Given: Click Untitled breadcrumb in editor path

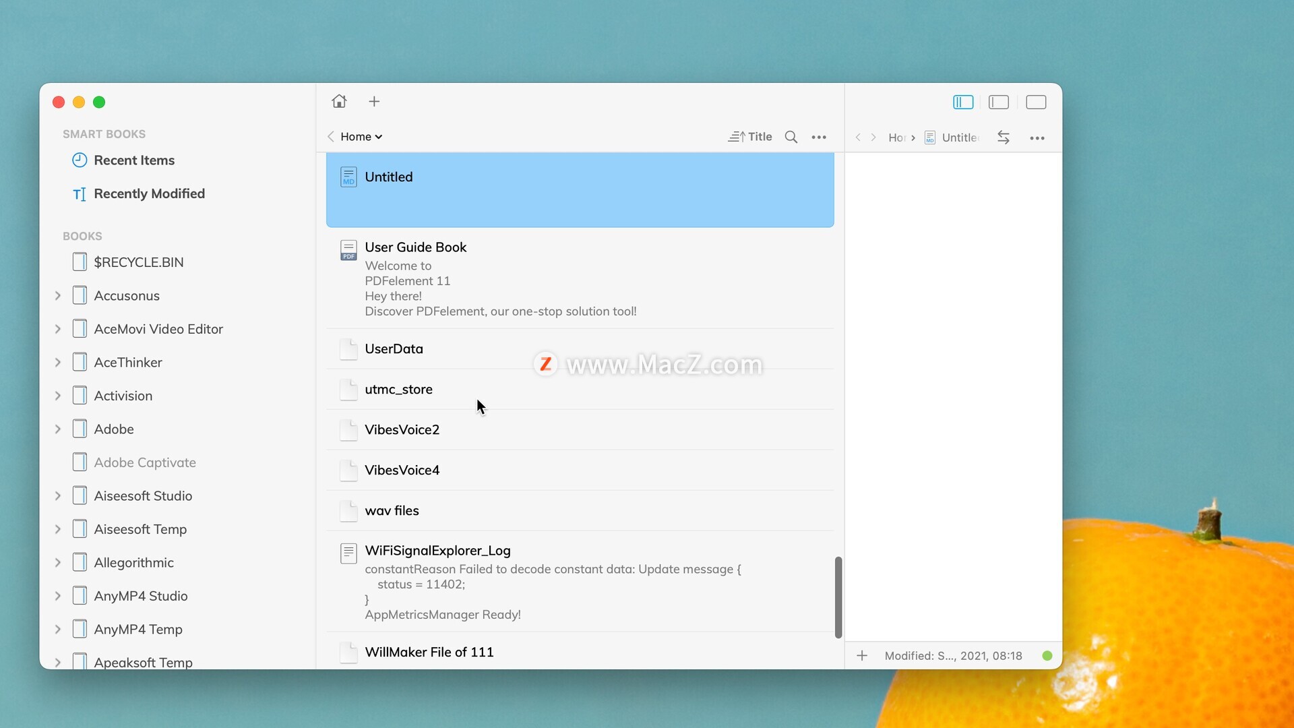Looking at the screenshot, I should (x=952, y=138).
